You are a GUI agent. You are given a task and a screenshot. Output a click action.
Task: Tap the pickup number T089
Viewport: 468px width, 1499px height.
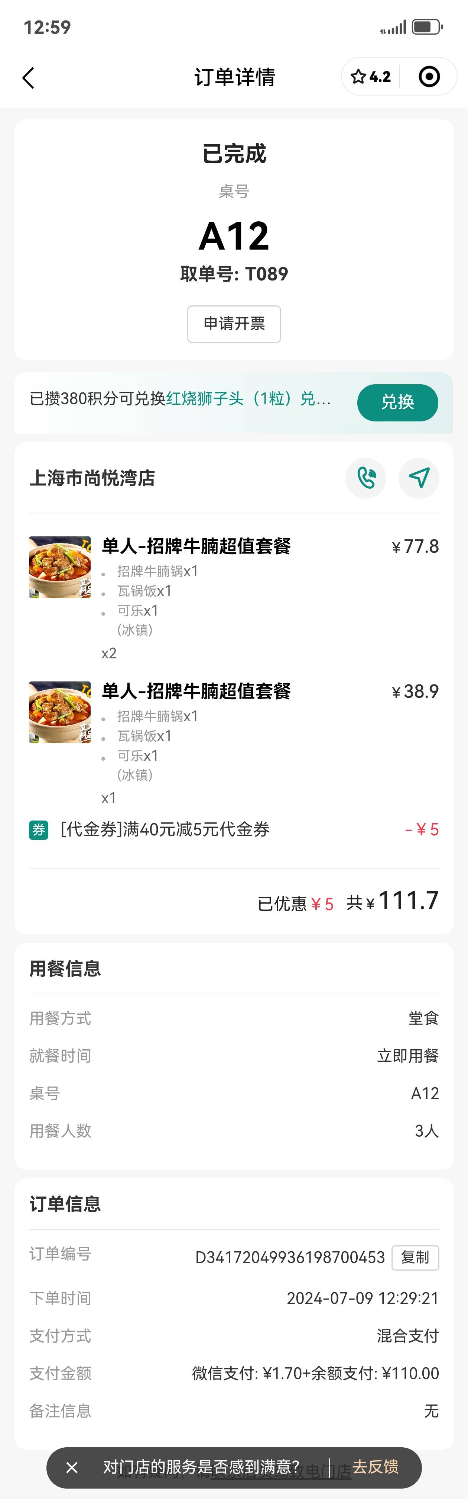(266, 274)
